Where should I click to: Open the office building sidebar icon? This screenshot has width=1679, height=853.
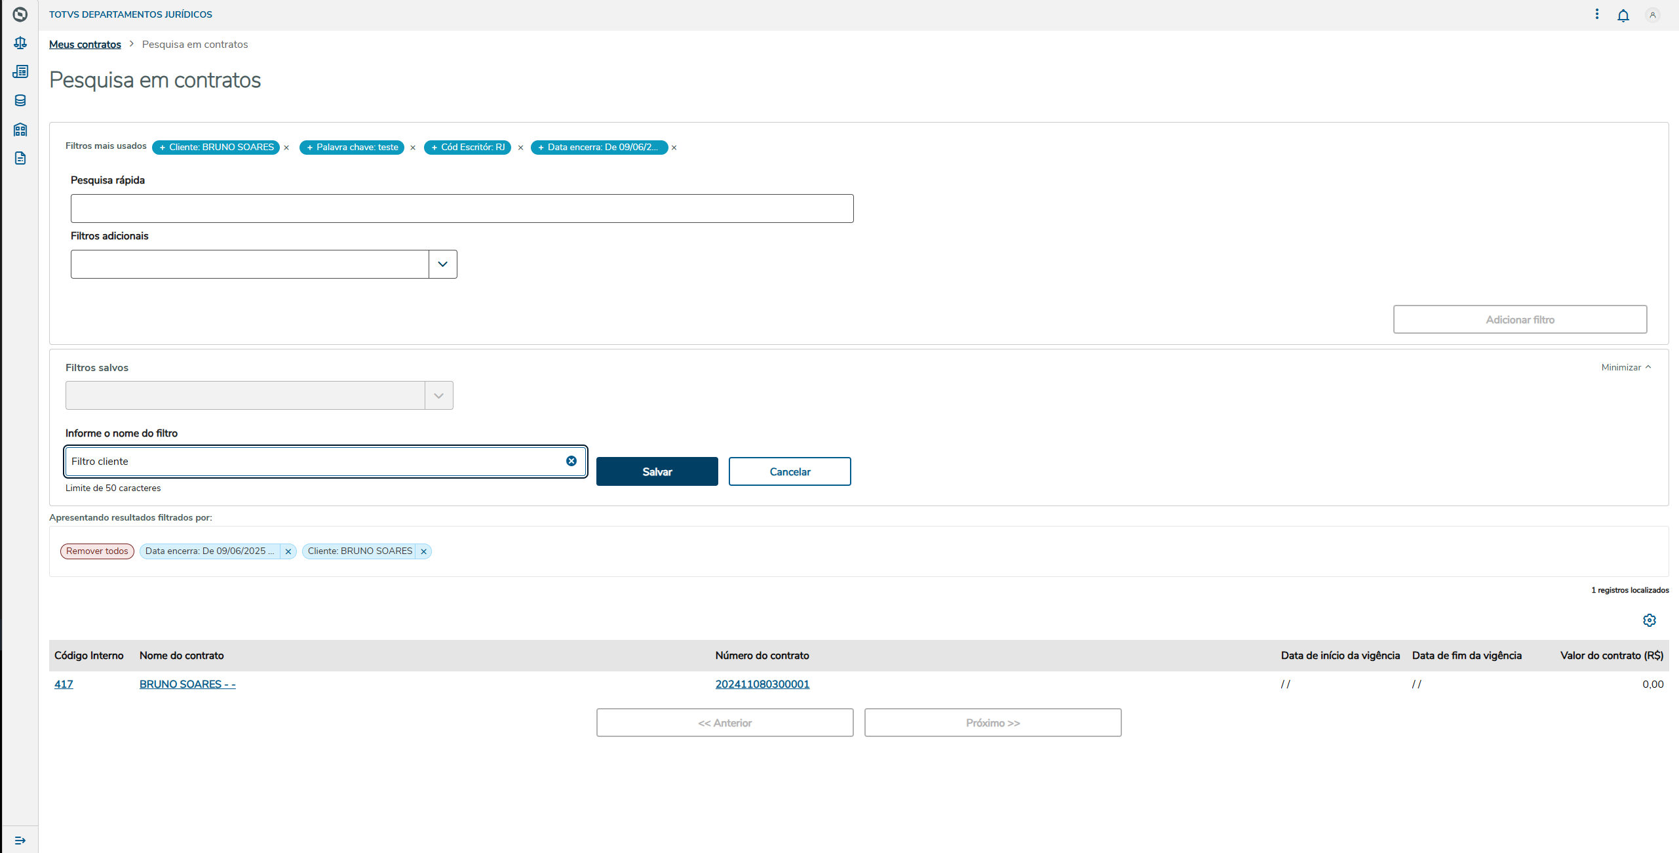(20, 129)
